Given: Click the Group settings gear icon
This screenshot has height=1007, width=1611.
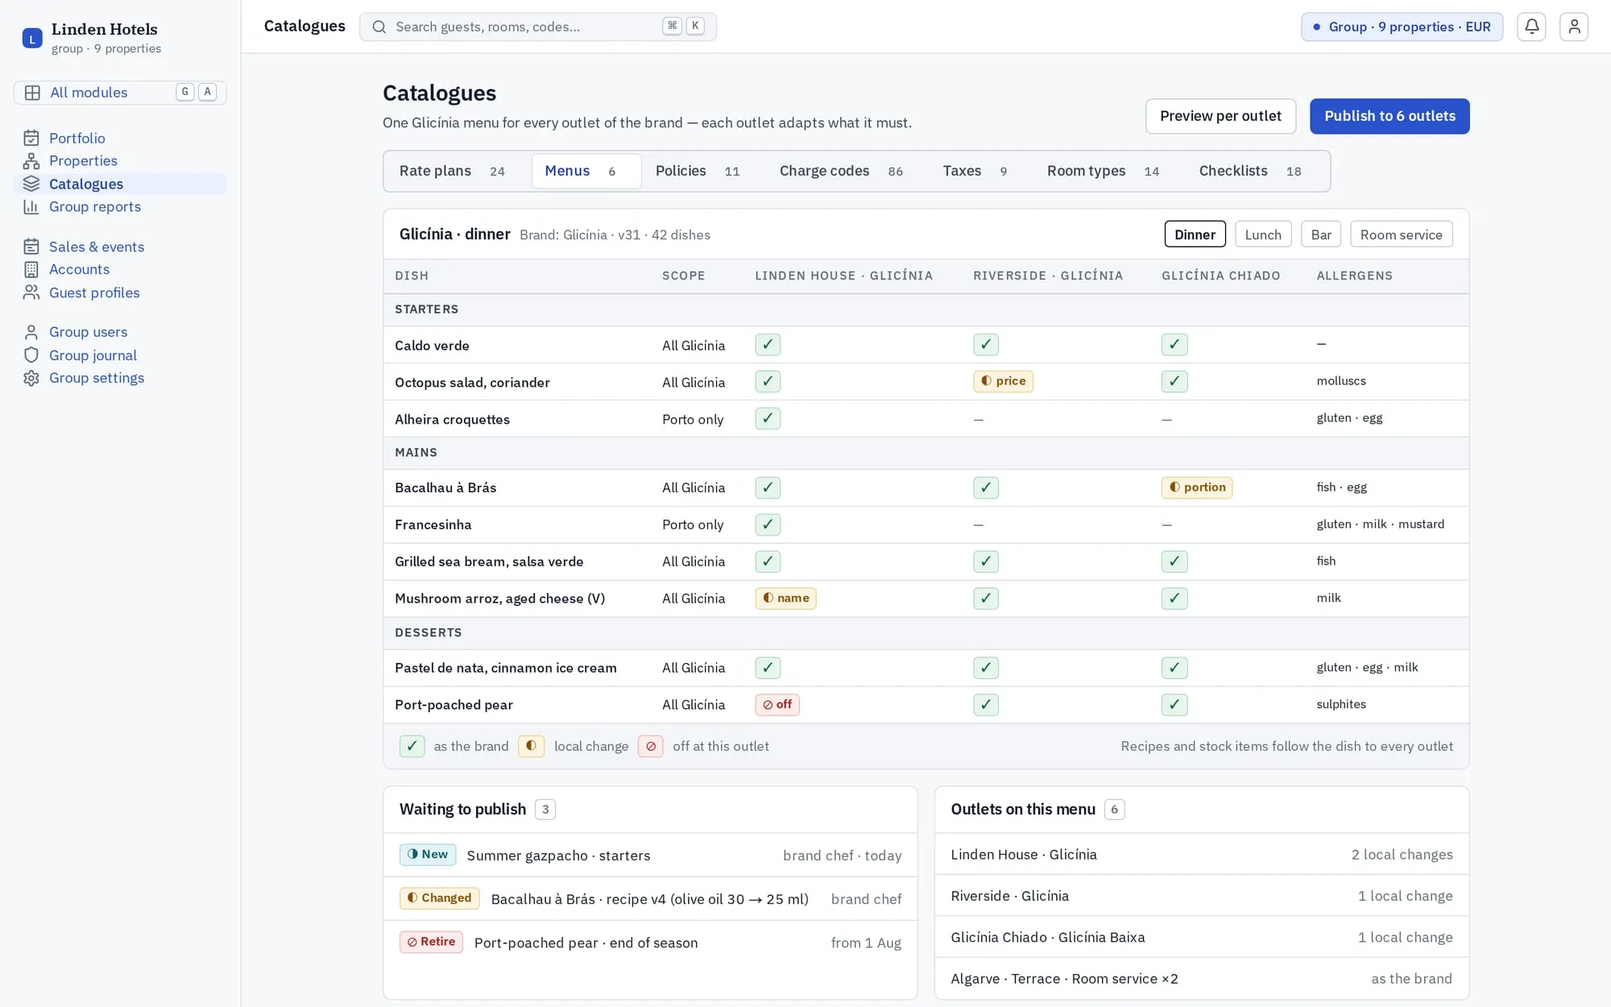Looking at the screenshot, I should [x=31, y=378].
